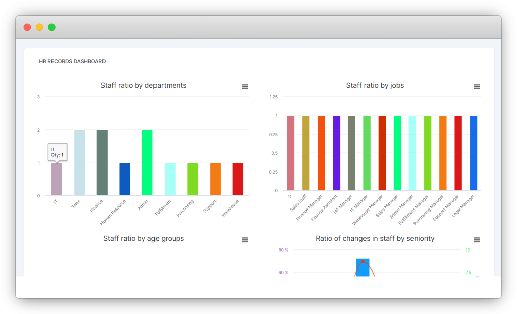The image size is (517, 314).
Task: Select the Finance Assistant purple bar
Action: [336, 153]
